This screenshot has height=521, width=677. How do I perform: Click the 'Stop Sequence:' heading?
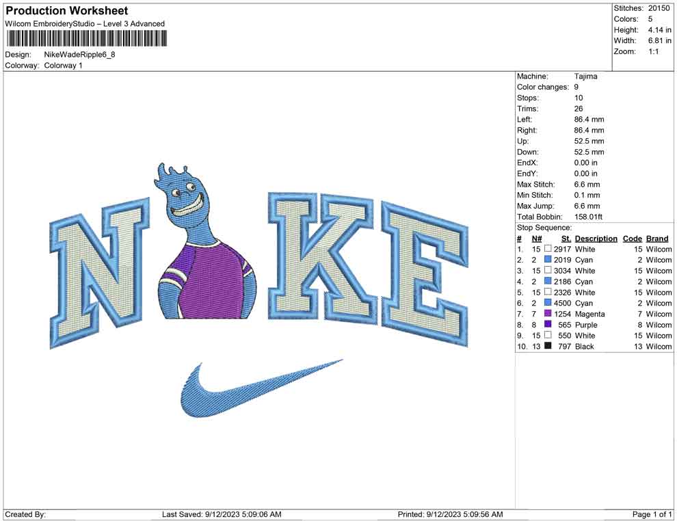point(544,228)
